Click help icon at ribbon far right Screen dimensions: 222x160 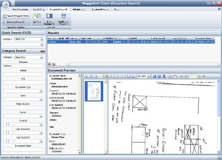point(219,9)
